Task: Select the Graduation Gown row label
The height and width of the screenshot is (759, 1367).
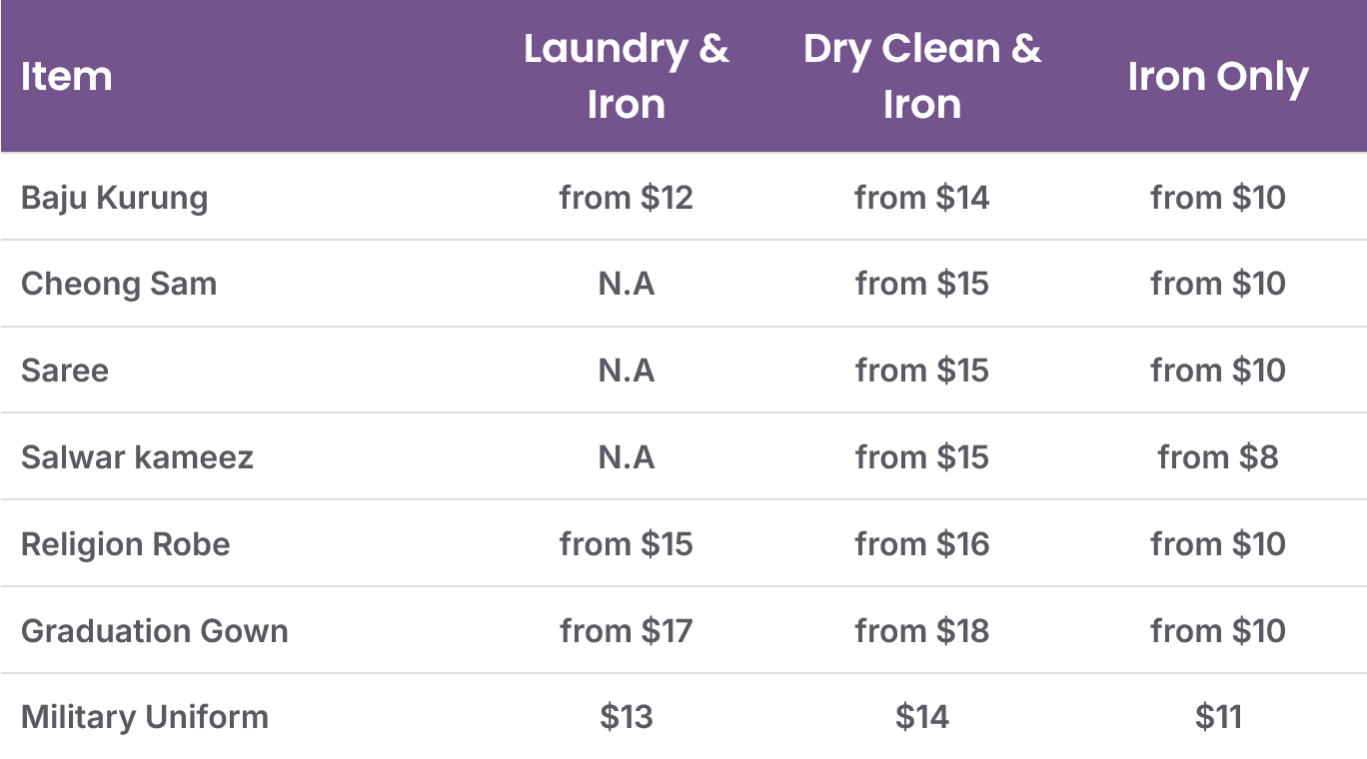Action: (155, 631)
